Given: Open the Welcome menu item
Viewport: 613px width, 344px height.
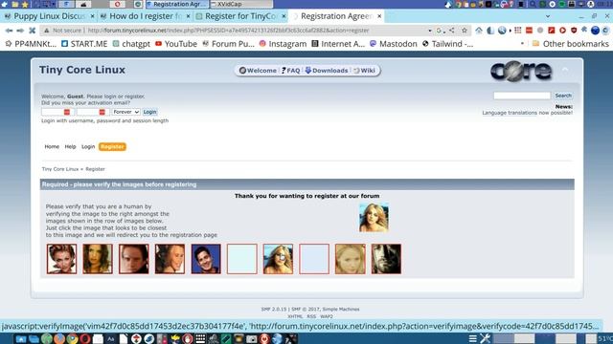Looking at the screenshot, I should (258, 71).
